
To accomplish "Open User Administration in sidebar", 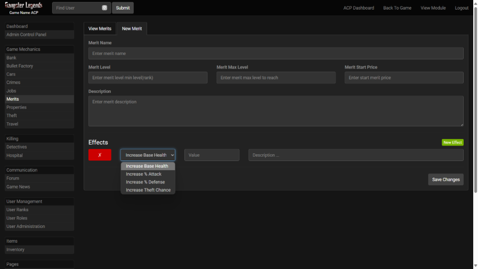I will [x=26, y=226].
